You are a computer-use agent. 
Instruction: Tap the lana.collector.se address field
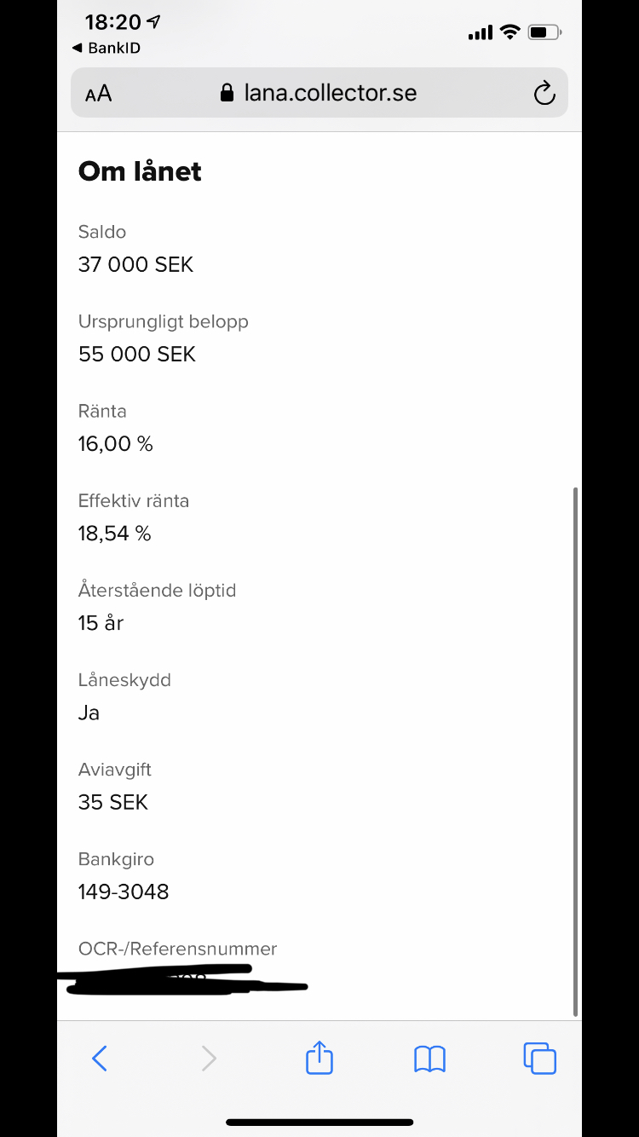click(x=330, y=93)
